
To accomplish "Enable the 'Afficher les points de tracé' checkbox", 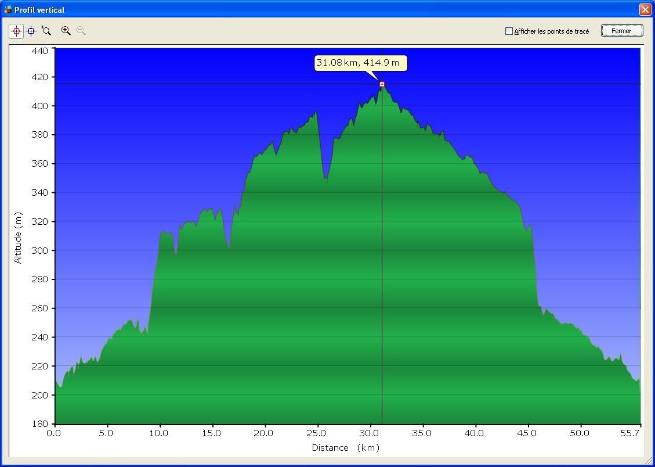I will tap(509, 31).
